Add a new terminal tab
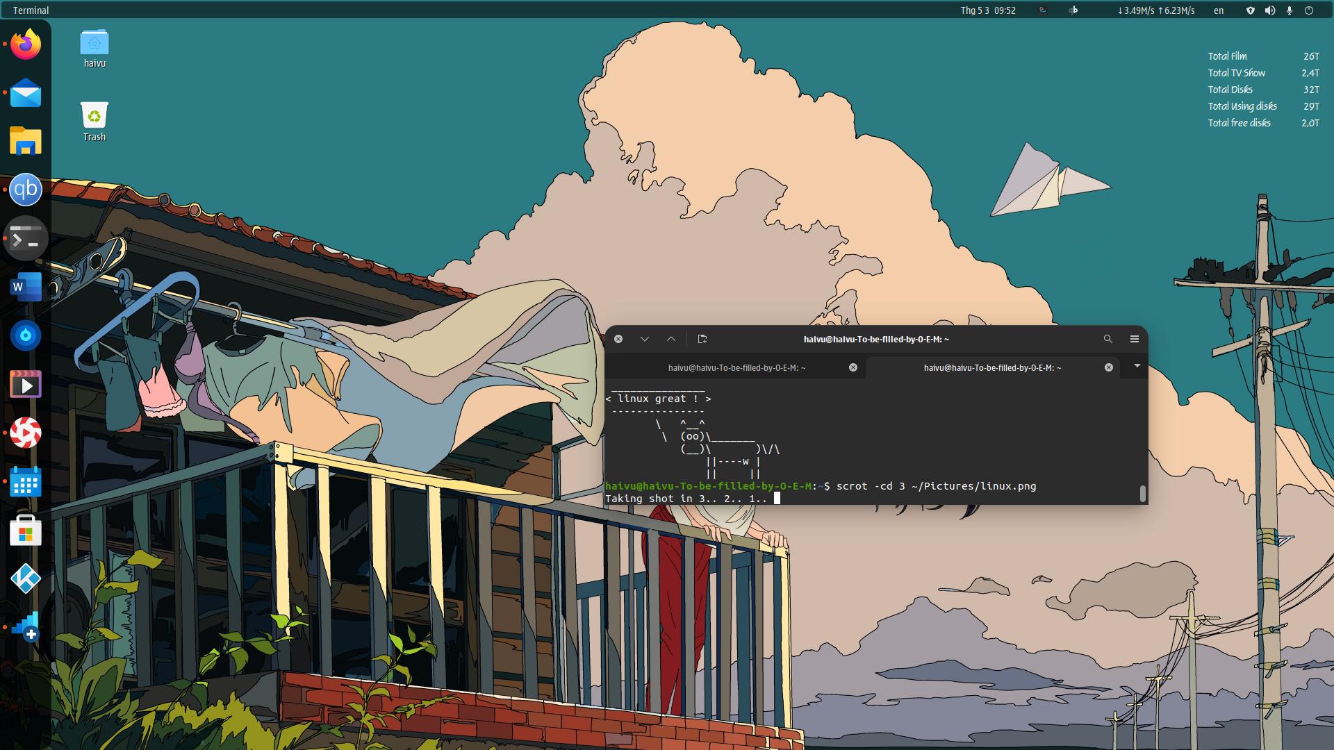 (x=702, y=339)
